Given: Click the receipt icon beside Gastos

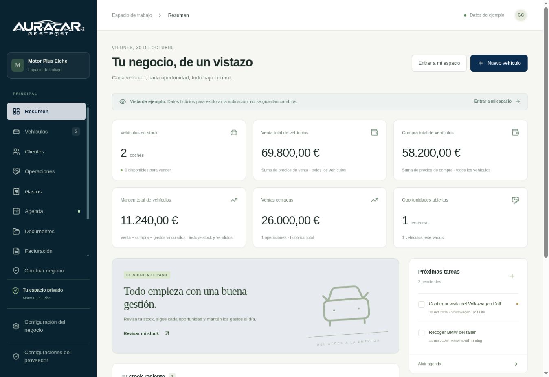Looking at the screenshot, I should (16, 191).
